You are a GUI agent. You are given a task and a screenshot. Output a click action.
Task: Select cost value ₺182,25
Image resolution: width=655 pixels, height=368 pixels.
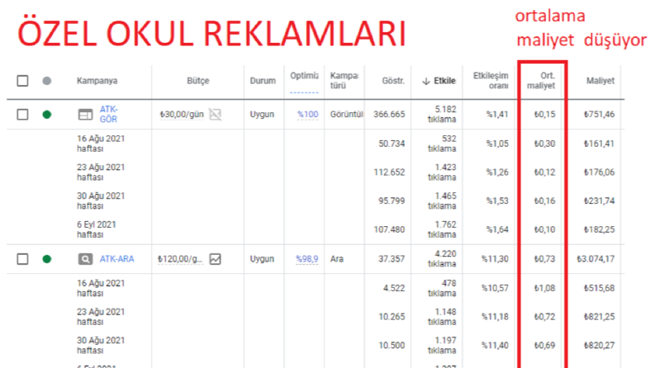click(x=599, y=229)
